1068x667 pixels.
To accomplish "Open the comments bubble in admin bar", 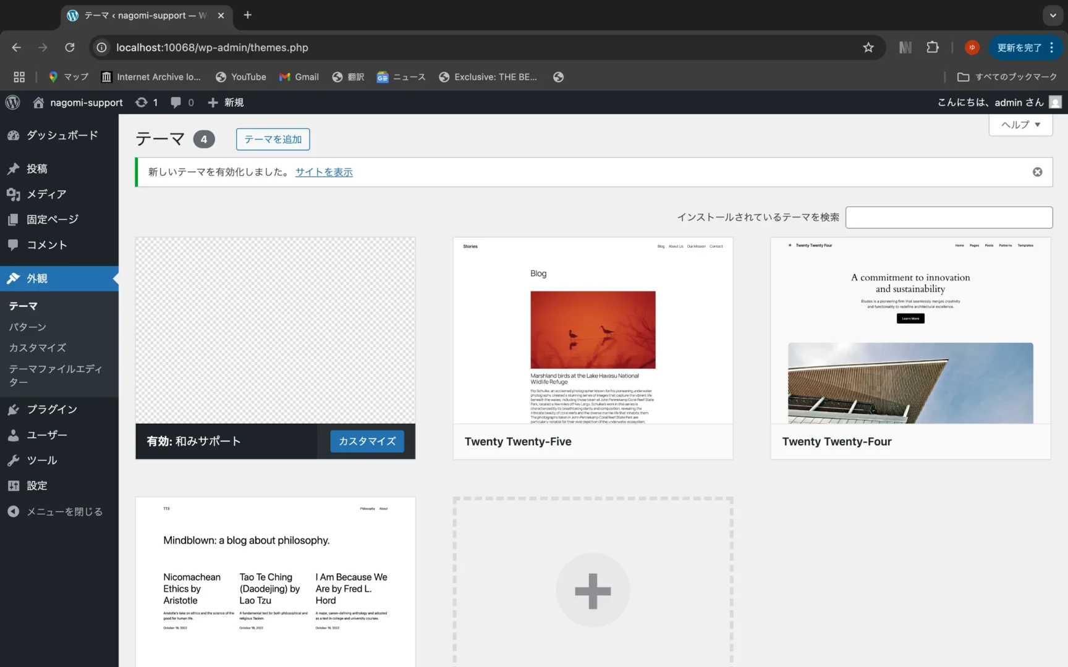I will tap(182, 103).
